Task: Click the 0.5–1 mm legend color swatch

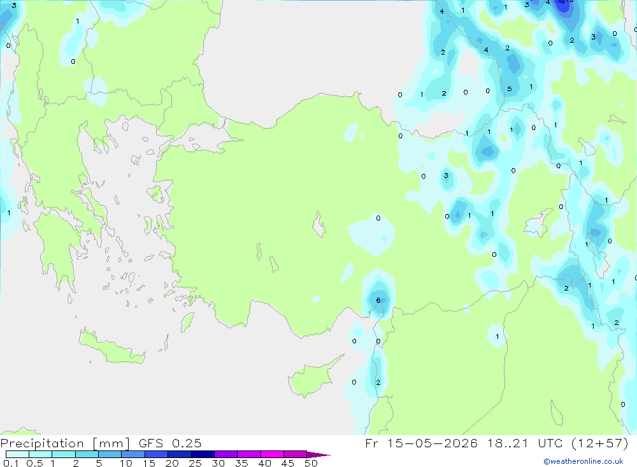Action: (x=41, y=454)
